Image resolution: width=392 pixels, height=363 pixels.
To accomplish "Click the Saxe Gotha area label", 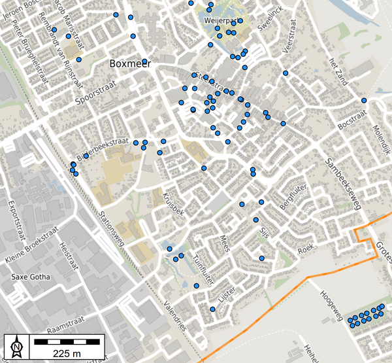I will click(x=31, y=277).
